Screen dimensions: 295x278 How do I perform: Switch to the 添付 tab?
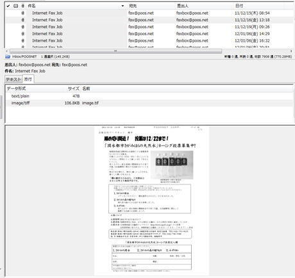coord(28,79)
